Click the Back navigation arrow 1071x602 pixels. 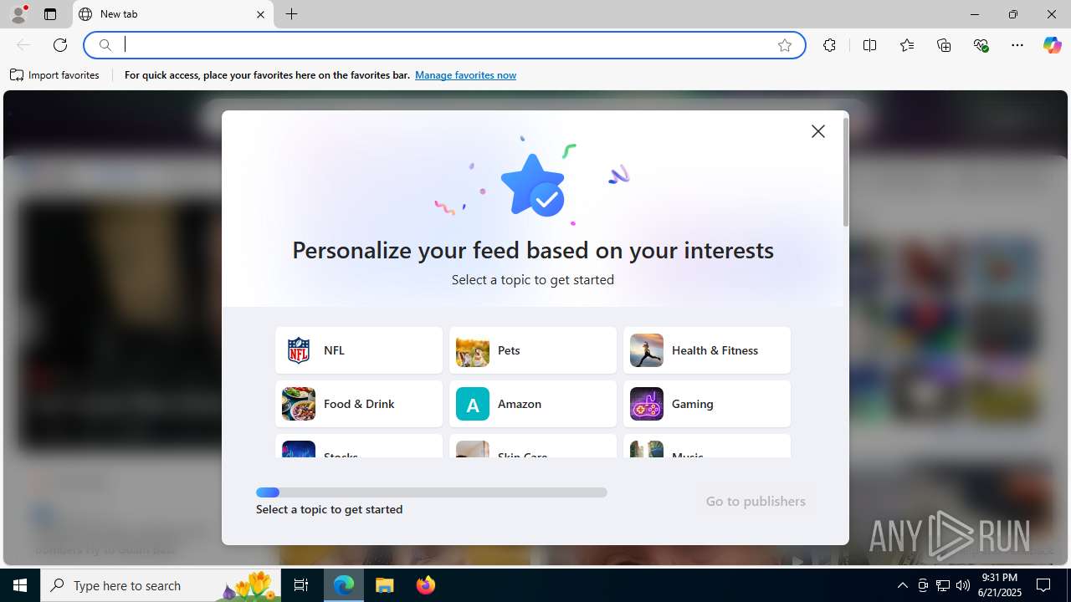(23, 45)
